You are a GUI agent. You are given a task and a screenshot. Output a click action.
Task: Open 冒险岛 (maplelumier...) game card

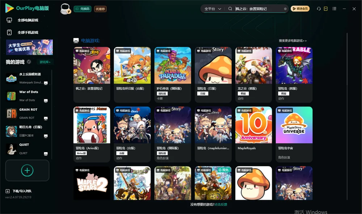213,134
